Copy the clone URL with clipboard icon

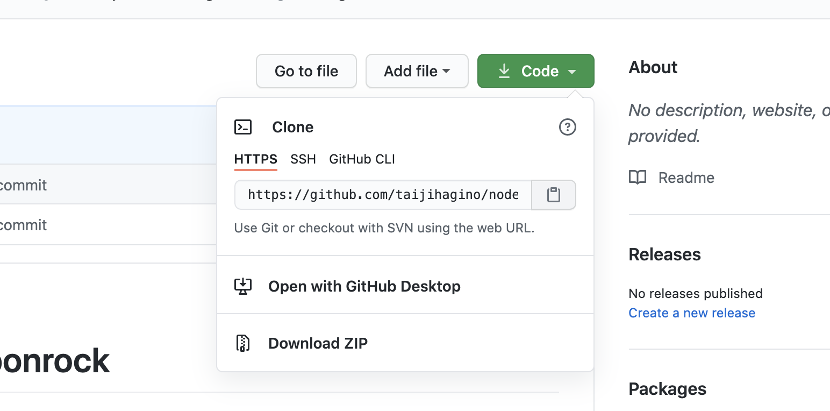point(554,195)
